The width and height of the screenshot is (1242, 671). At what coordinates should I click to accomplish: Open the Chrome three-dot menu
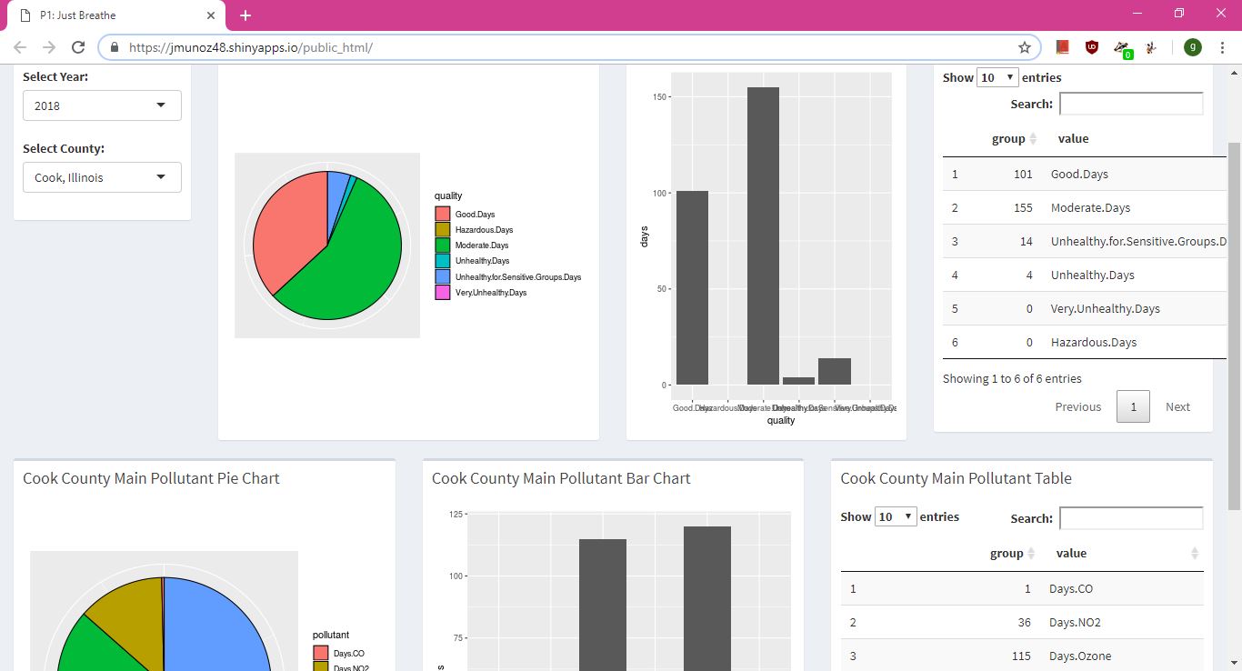click(1223, 47)
